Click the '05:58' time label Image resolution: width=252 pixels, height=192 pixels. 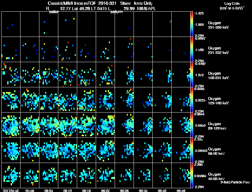pyautogui.click(x=30, y=190)
